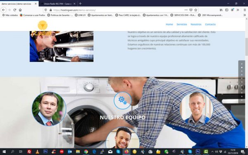The width and height of the screenshot is (248, 155).
Task: Switch to the Union Radio 90.3 FM tab
Action: click(x=57, y=4)
